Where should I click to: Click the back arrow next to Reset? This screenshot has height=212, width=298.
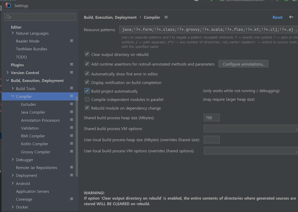[291, 17]
